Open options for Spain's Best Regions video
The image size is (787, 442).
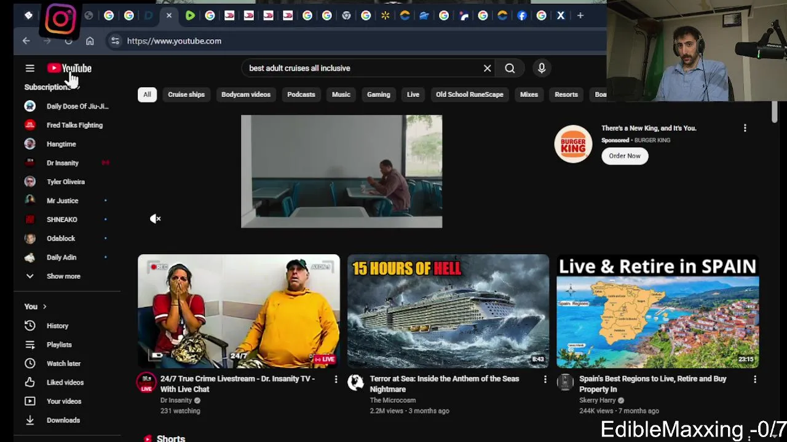[x=755, y=380]
